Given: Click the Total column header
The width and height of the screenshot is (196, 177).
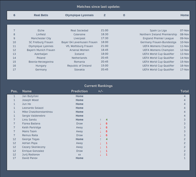Looking at the screenshot, I should click(x=185, y=91).
